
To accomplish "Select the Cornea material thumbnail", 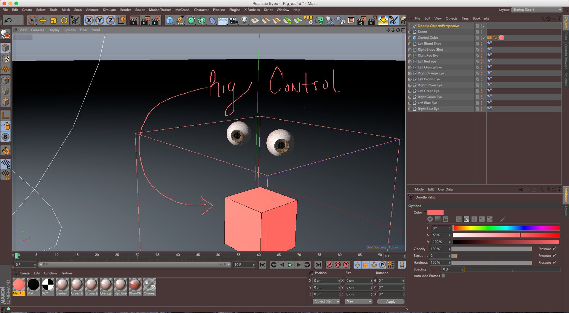I will click(x=149, y=287).
